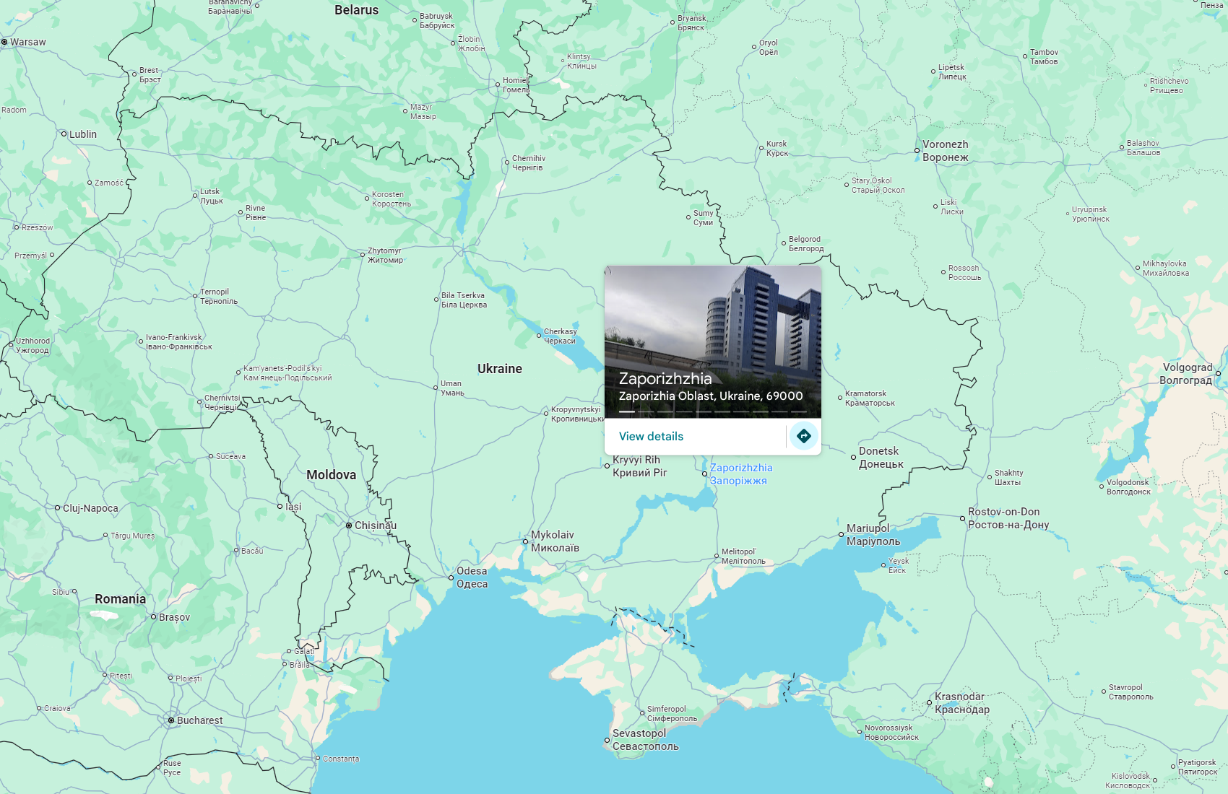The height and width of the screenshot is (794, 1228).
Task: Click the Simferopol city label
Action: (673, 714)
